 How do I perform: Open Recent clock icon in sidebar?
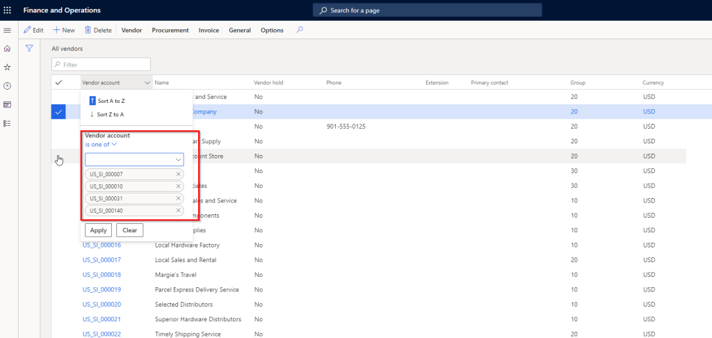click(x=8, y=86)
